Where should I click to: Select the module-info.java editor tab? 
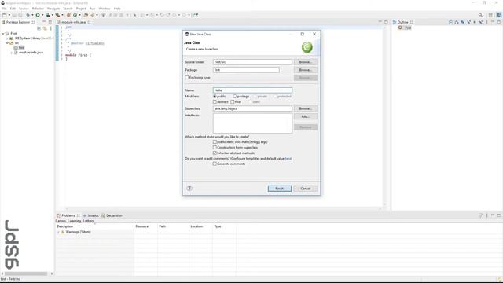tap(73, 22)
